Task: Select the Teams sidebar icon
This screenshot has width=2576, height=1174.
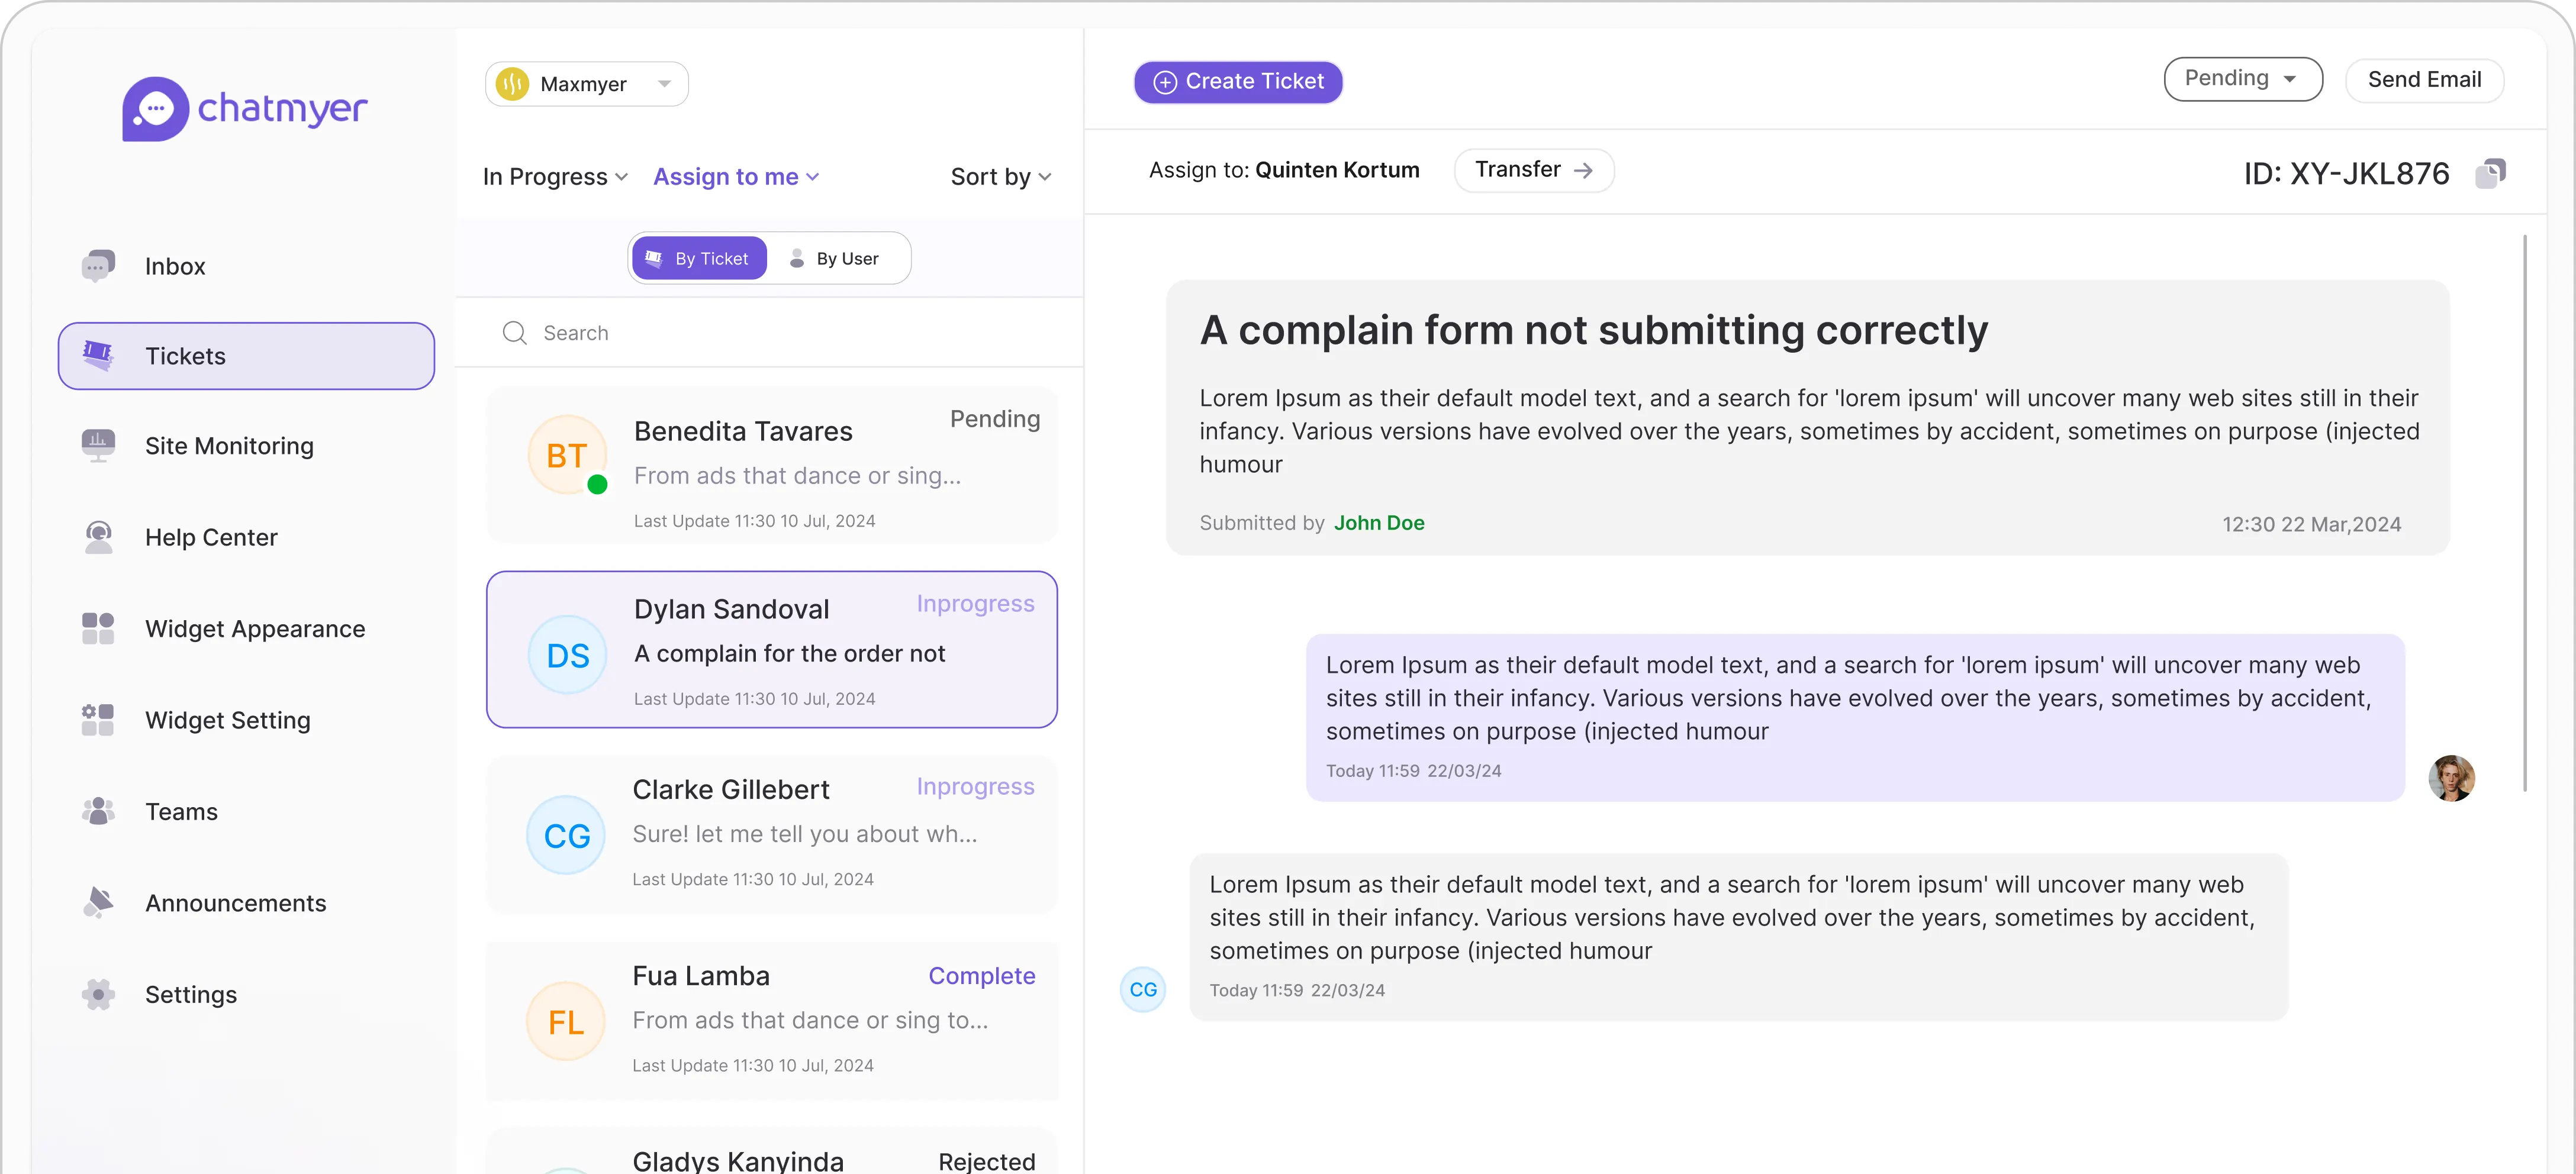Action: 98,811
